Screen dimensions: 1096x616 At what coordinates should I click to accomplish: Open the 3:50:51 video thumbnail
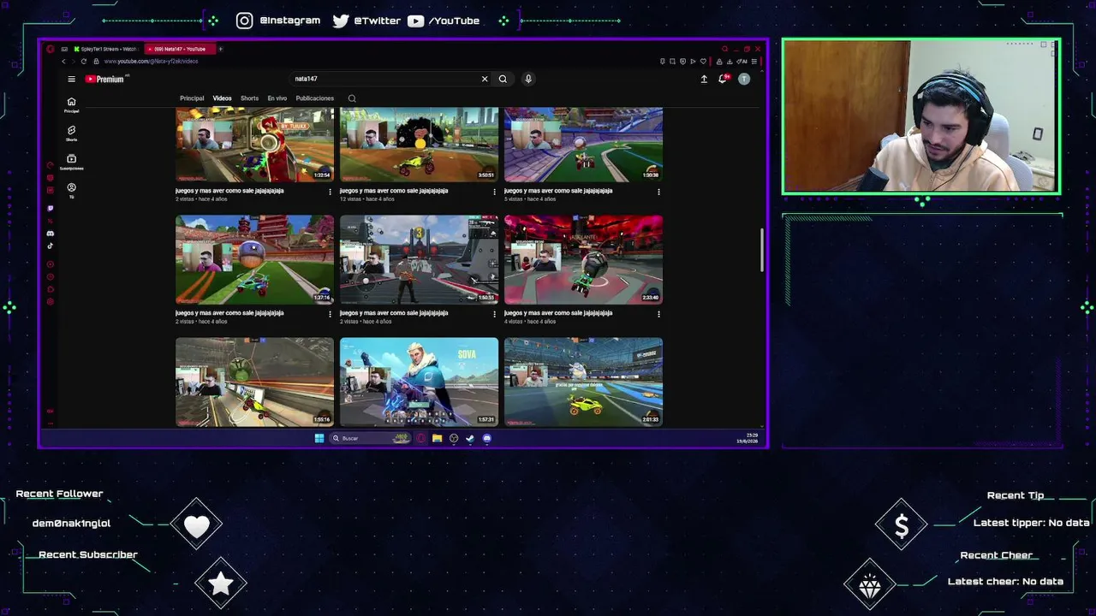(419, 145)
